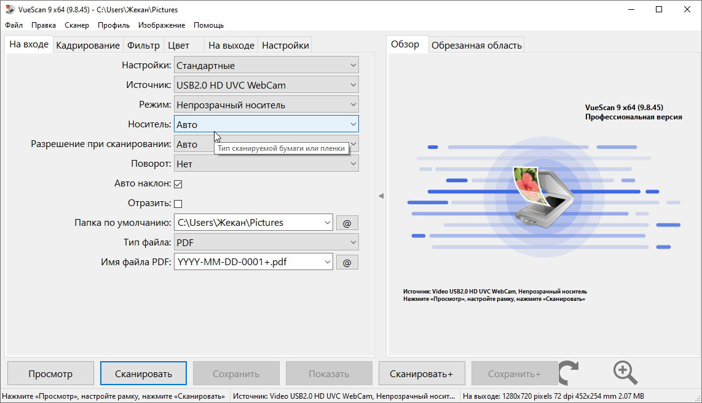
Task: Open the Правка menu
Action: [x=44, y=25]
